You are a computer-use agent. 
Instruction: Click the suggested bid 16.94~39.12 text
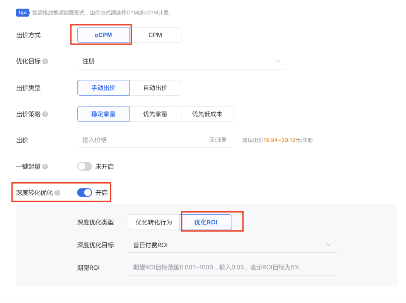tap(280, 140)
